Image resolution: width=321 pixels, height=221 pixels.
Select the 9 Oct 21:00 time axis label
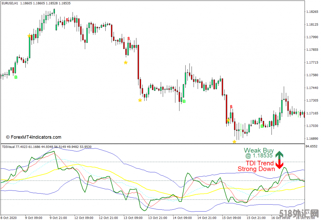[x=58, y=218]
